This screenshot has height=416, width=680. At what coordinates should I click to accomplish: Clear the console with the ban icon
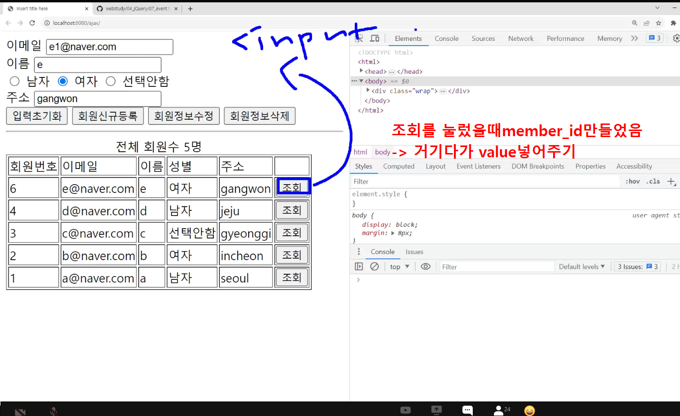[x=375, y=266]
